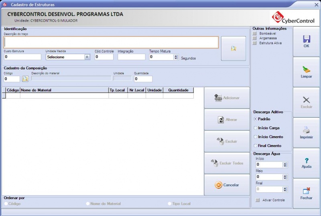Toggle the Estrutura Ativa checkbox
Screen dimensions: 321x216
click(x=254, y=43)
